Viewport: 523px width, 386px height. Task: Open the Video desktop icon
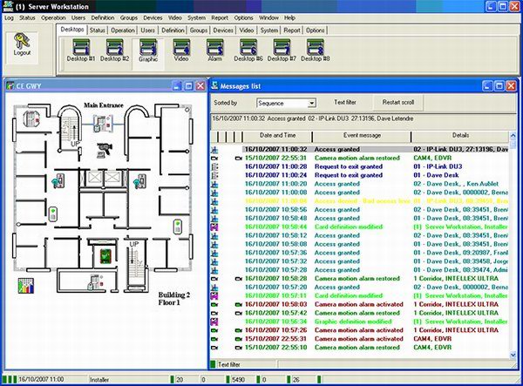pos(181,49)
